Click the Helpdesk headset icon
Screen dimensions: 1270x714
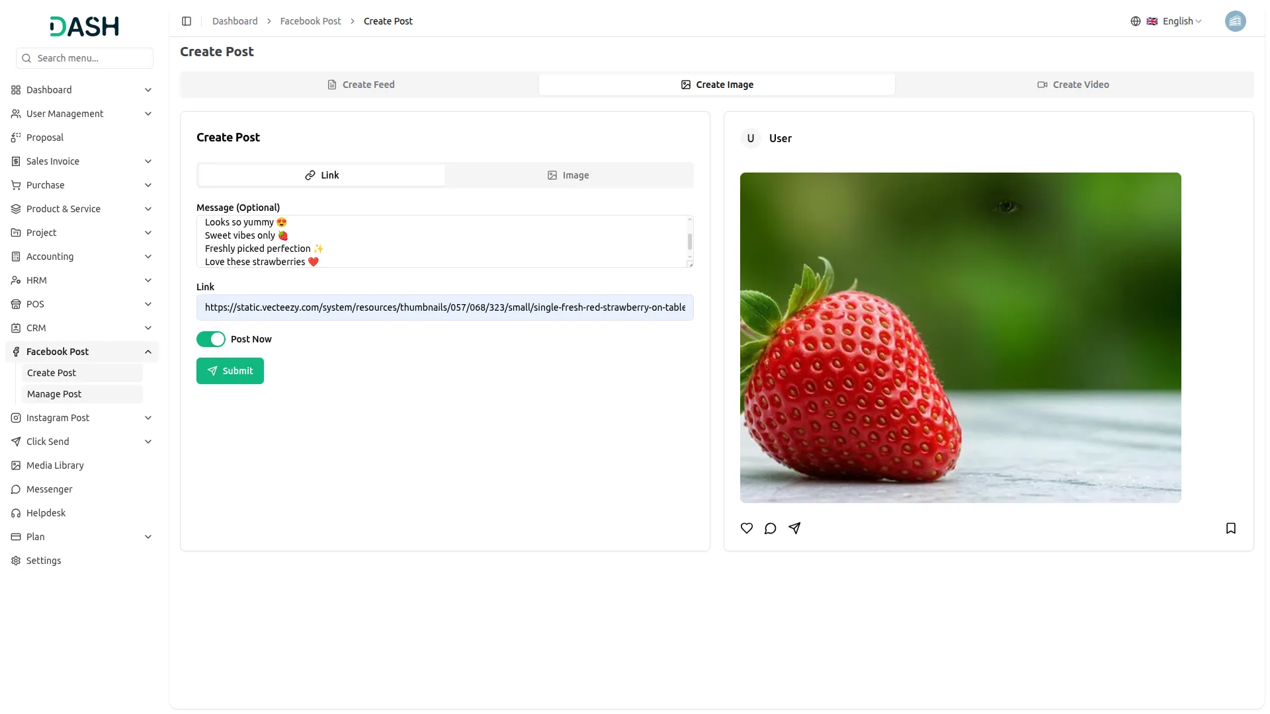pyautogui.click(x=16, y=513)
